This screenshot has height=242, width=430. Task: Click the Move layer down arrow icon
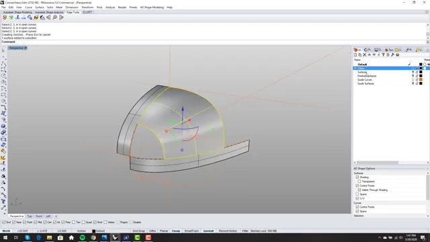[x=374, y=55]
